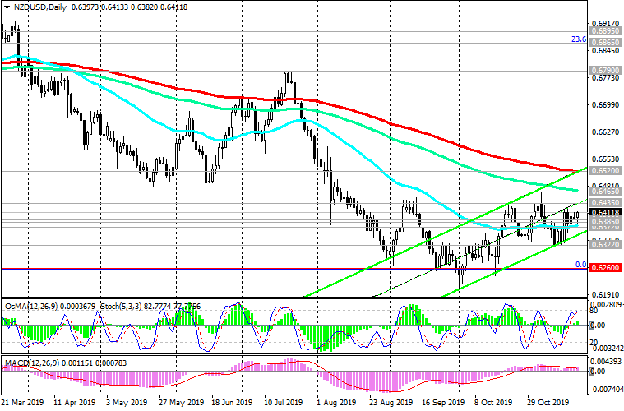Select the red 0.62600 price label
This screenshot has width=624, height=411.
coord(603,268)
